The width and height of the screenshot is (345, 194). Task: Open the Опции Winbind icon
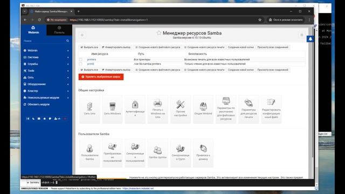coord(203,109)
